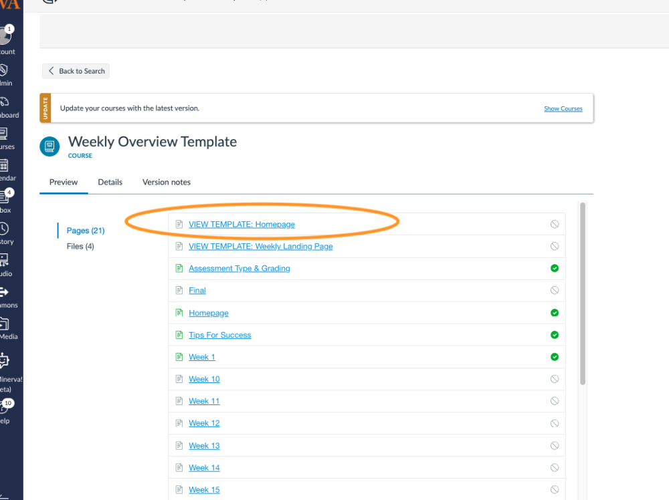The width and height of the screenshot is (669, 500).
Task: Select the Pages (21) category
Action: coord(86,231)
